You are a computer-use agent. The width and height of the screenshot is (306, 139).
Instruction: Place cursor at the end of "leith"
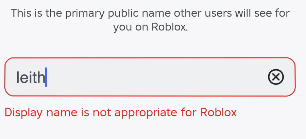point(45,77)
